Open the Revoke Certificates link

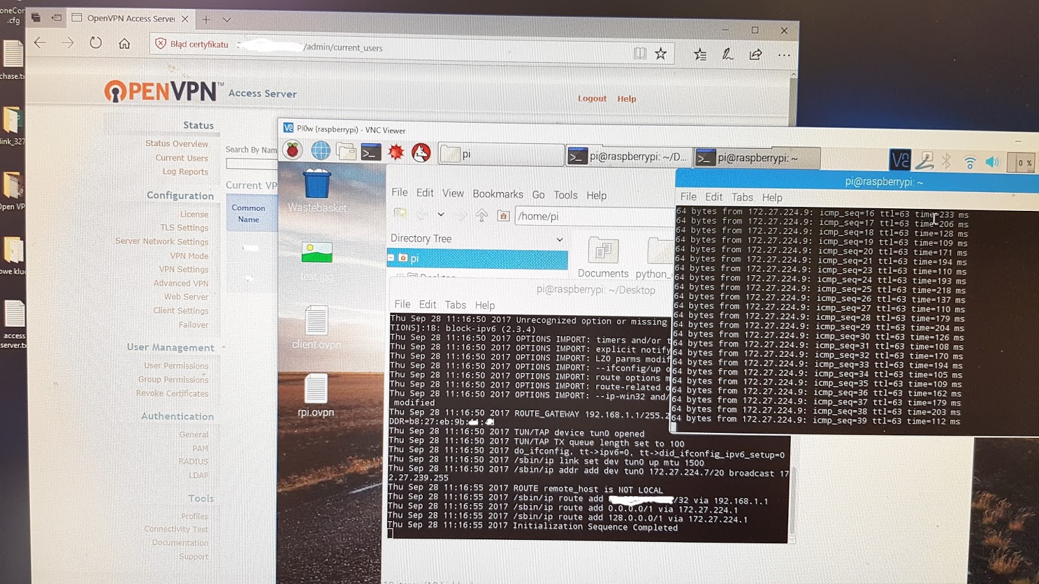[172, 393]
